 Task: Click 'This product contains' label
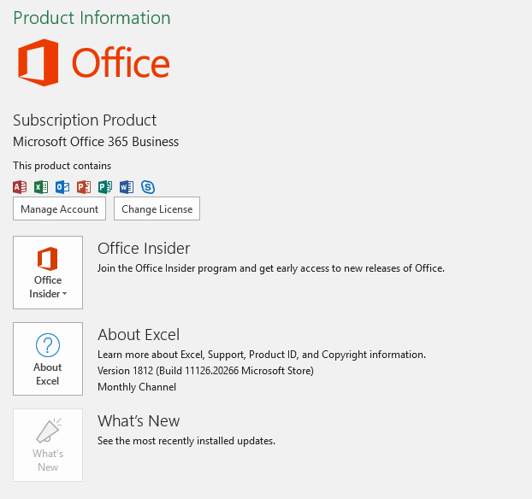point(62,166)
